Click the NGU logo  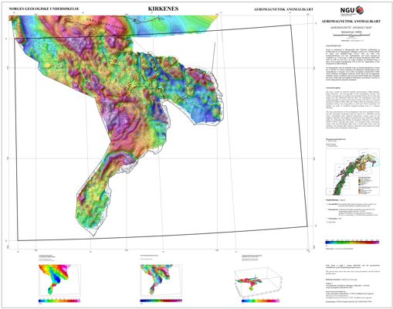pyautogui.click(x=352, y=10)
